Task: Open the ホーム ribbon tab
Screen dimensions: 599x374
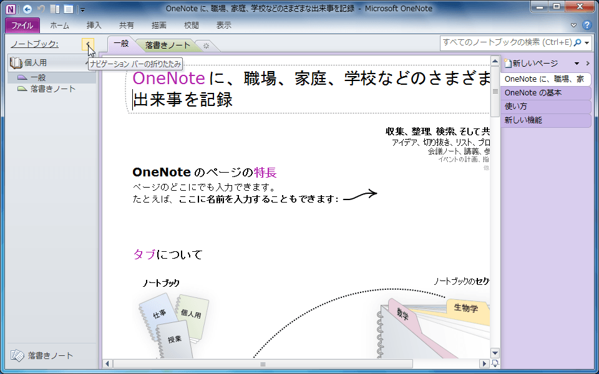Action: pos(60,26)
